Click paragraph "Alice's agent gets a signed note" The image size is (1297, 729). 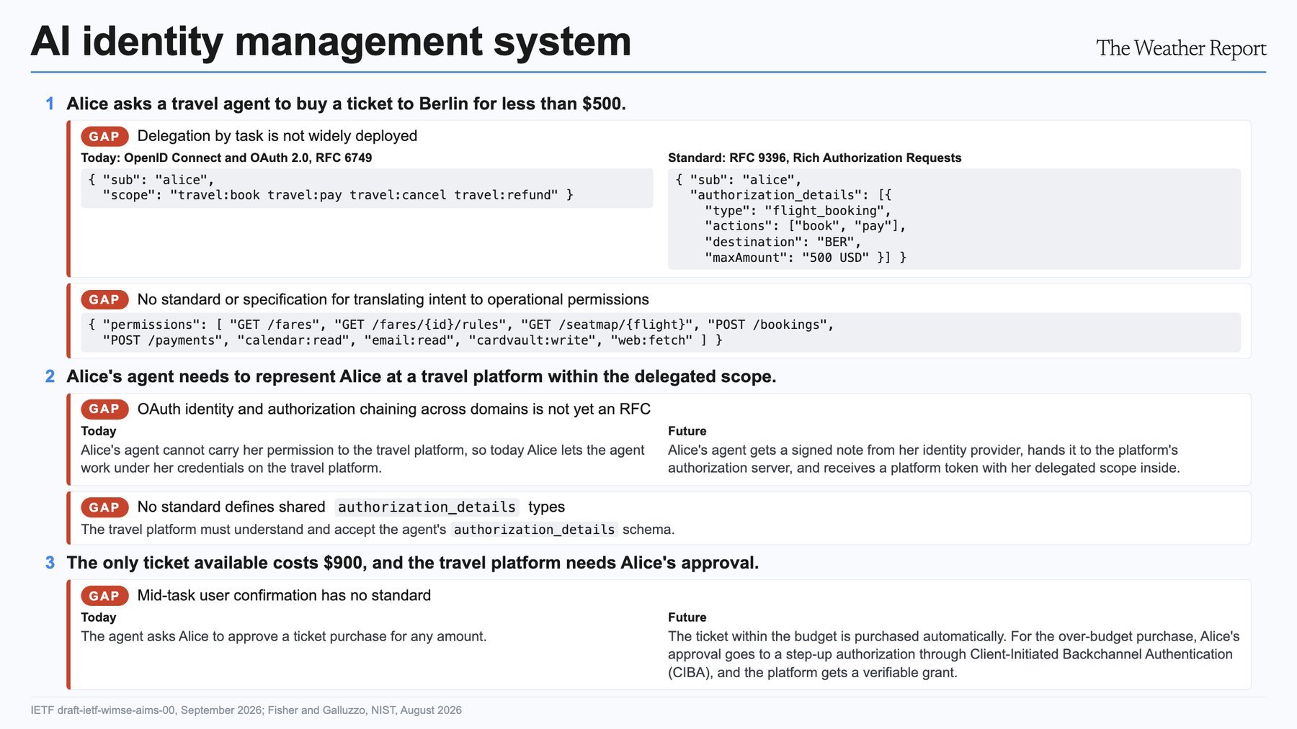click(x=924, y=459)
